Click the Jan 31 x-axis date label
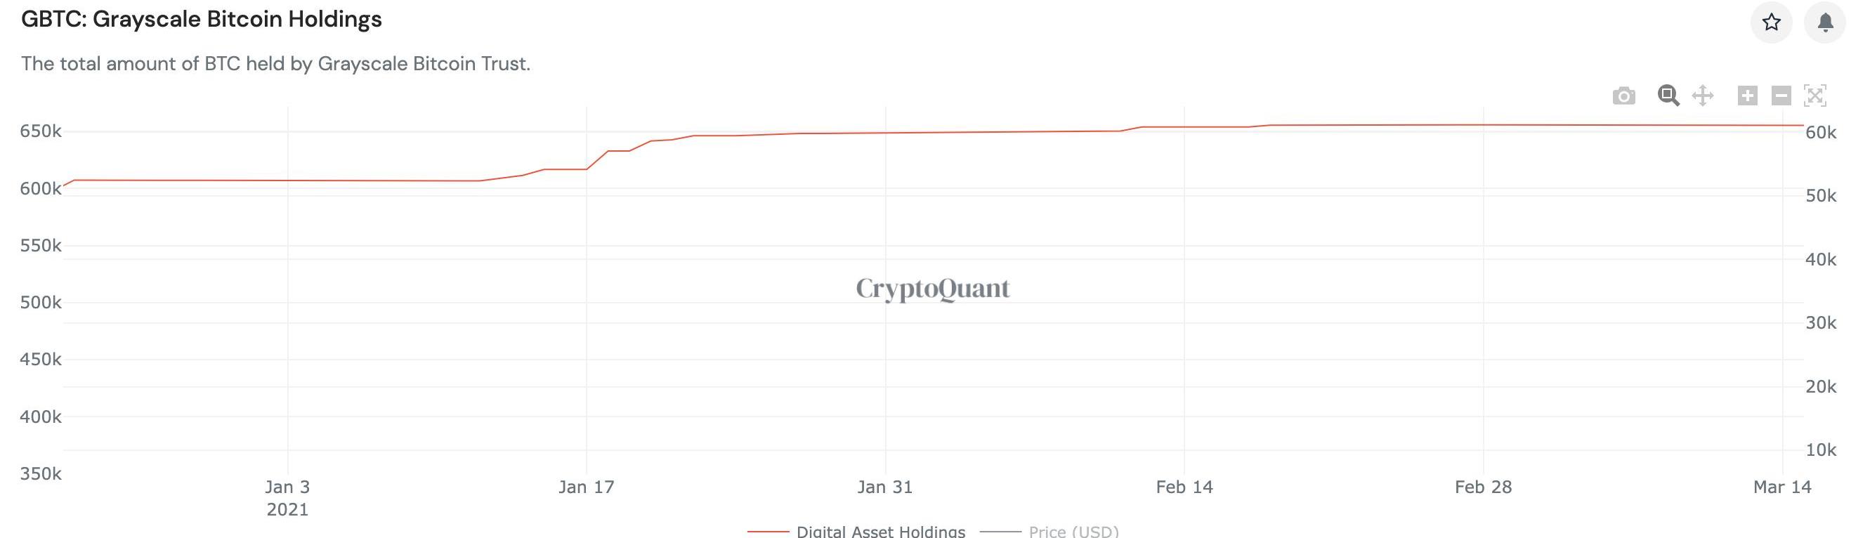The width and height of the screenshot is (1870, 538). (x=885, y=487)
